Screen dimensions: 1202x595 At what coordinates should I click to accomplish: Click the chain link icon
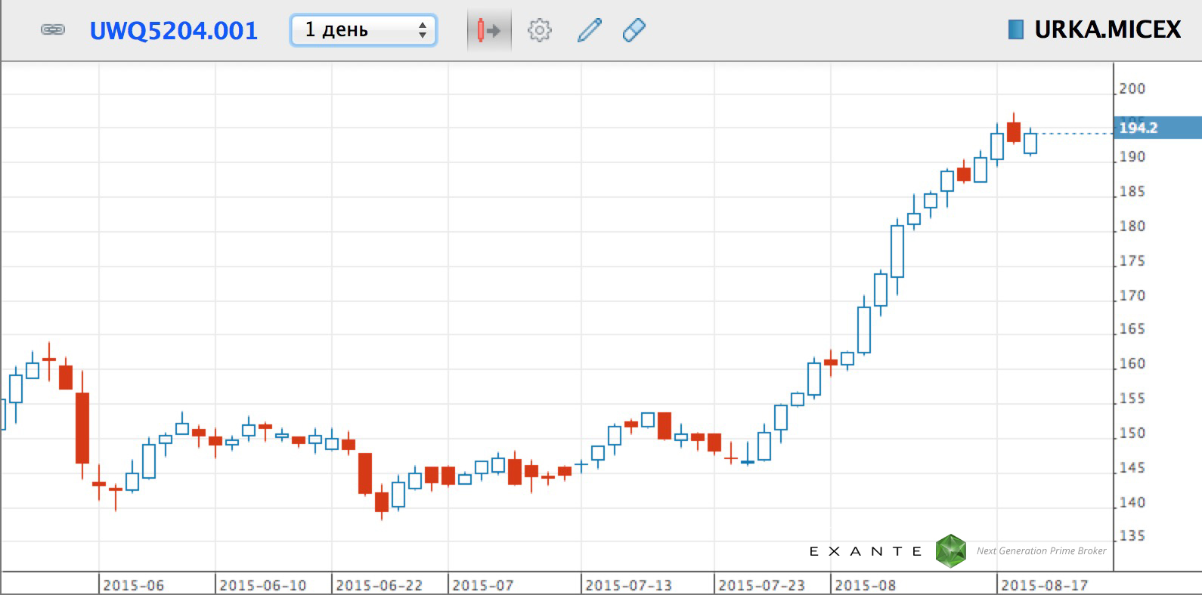[52, 30]
